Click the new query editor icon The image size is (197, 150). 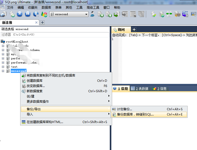click(x=12, y=14)
